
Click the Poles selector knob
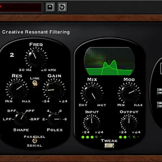pos(55,119)
